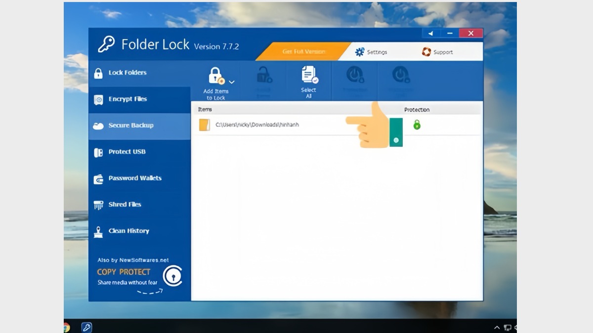Toggle protection switch for the hinhanh folder
This screenshot has width=593, height=333.
coord(396,131)
